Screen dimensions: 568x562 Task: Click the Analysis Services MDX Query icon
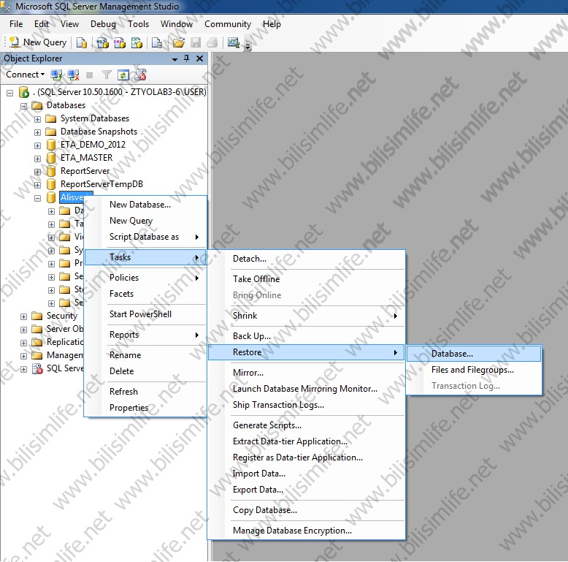click(x=101, y=42)
